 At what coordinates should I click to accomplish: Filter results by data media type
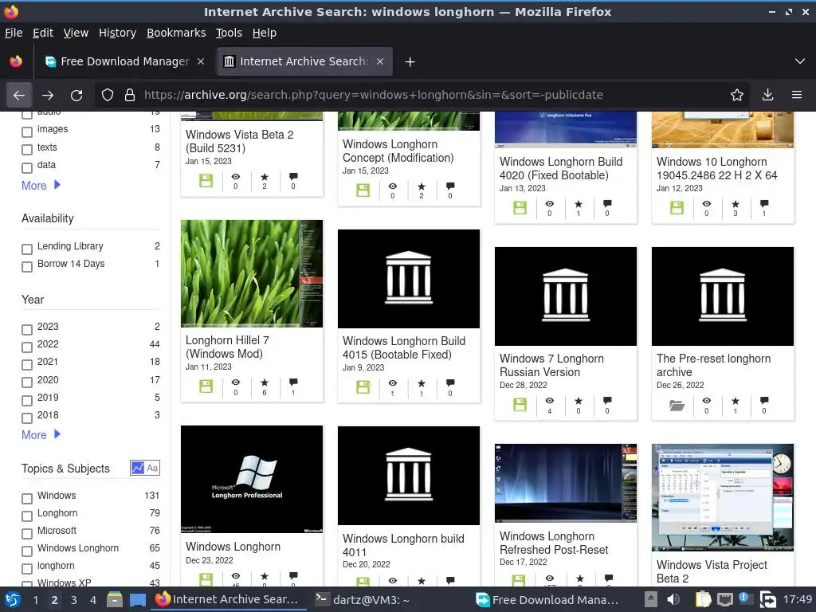[x=27, y=168]
